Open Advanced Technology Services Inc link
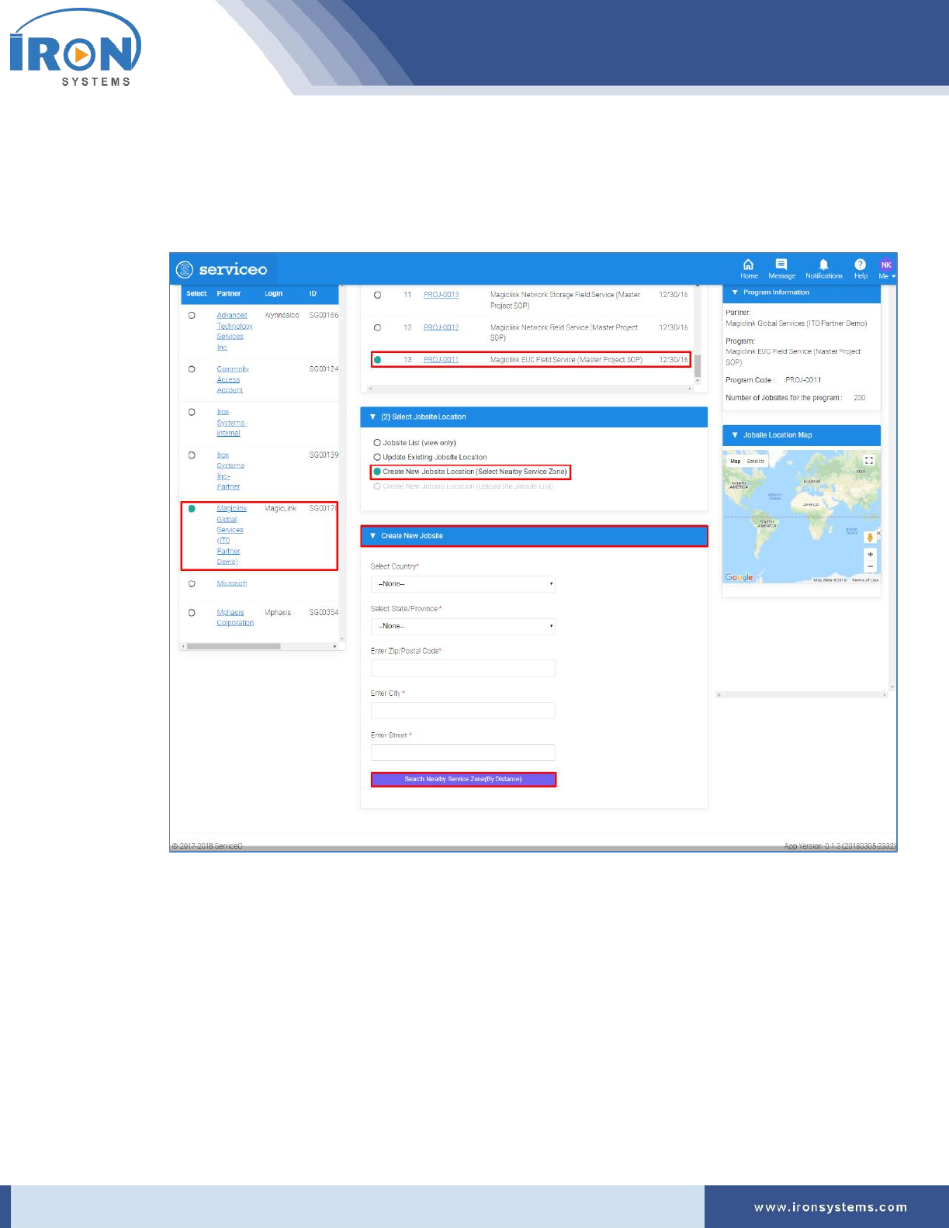The image size is (949, 1228). (234, 331)
